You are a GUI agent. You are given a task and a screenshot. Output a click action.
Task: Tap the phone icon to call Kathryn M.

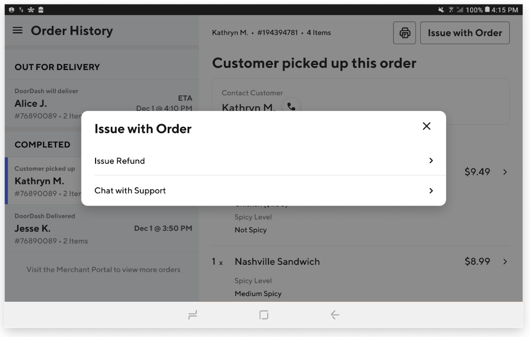(x=291, y=106)
